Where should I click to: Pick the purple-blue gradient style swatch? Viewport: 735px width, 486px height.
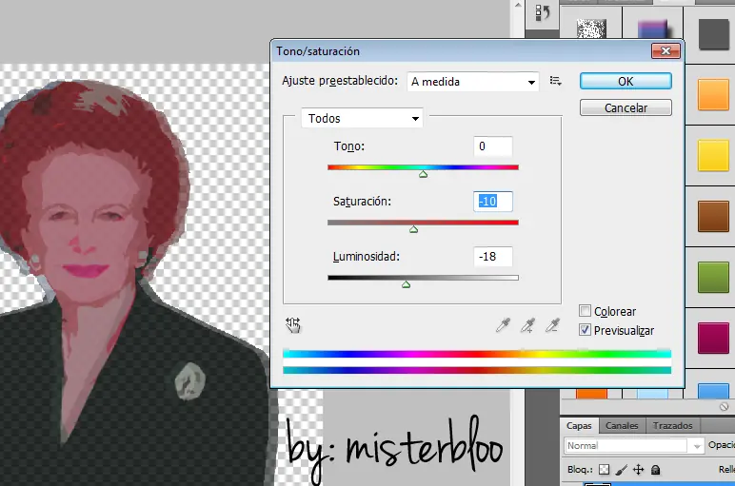click(652, 29)
